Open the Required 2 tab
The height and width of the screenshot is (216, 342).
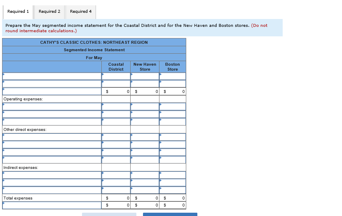49,12
